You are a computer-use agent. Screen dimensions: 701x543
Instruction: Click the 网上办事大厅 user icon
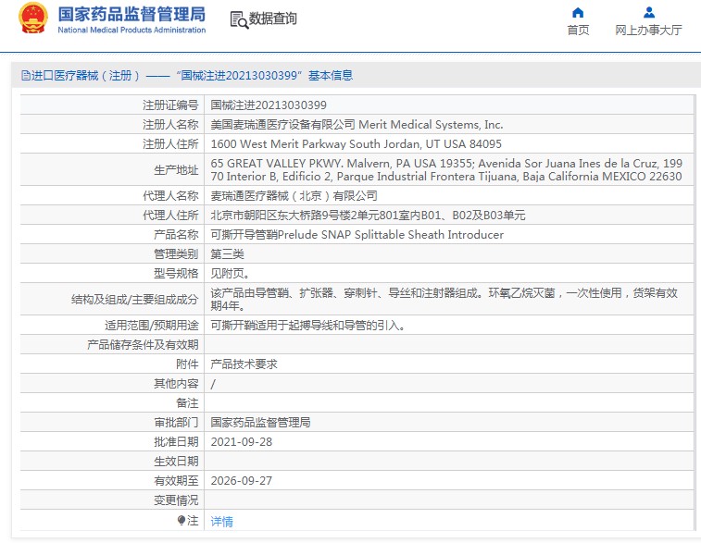649,13
